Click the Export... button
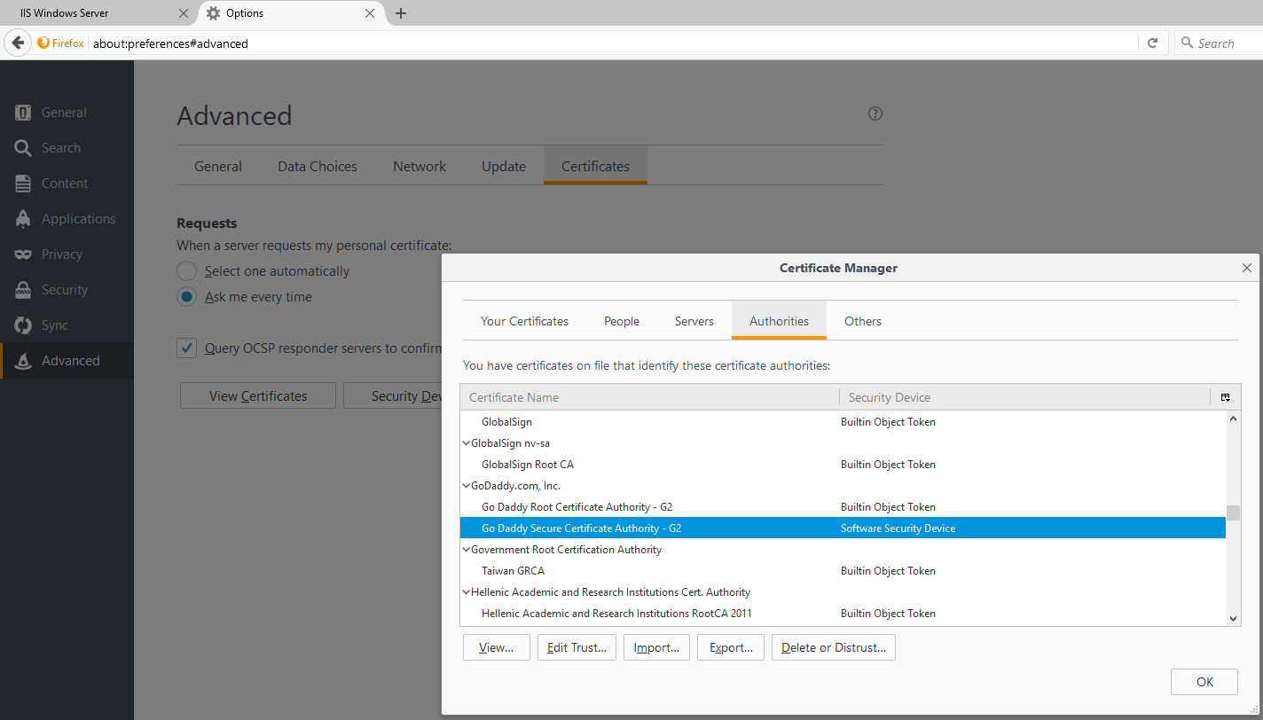1263x720 pixels. point(731,647)
